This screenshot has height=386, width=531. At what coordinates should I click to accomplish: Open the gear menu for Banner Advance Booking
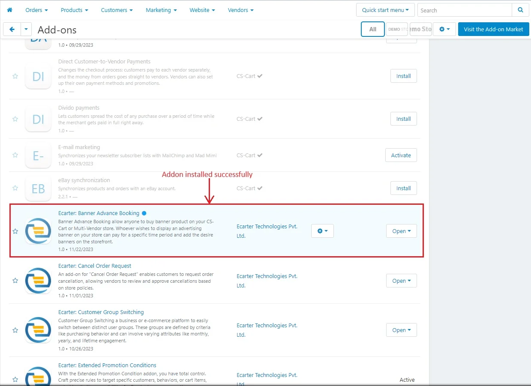point(322,231)
